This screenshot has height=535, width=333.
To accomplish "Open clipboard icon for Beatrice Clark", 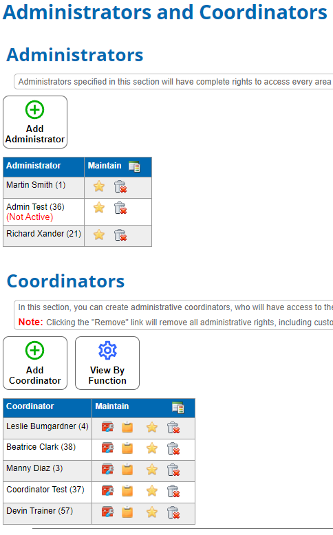I will pos(127,448).
